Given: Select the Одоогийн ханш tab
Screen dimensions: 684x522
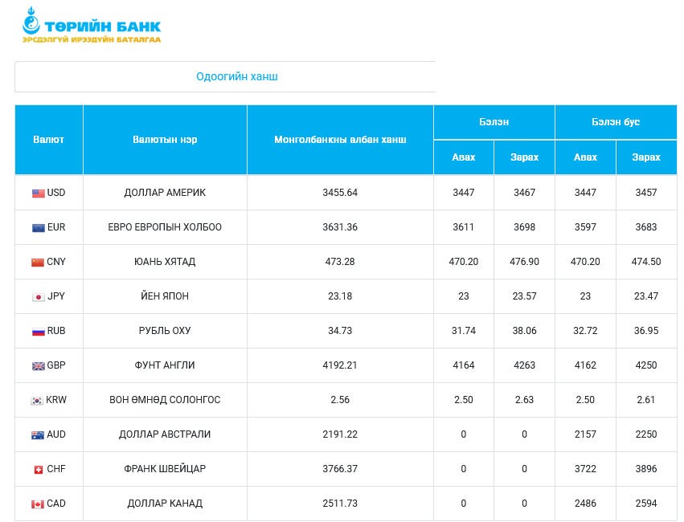Looking at the screenshot, I should tap(237, 76).
